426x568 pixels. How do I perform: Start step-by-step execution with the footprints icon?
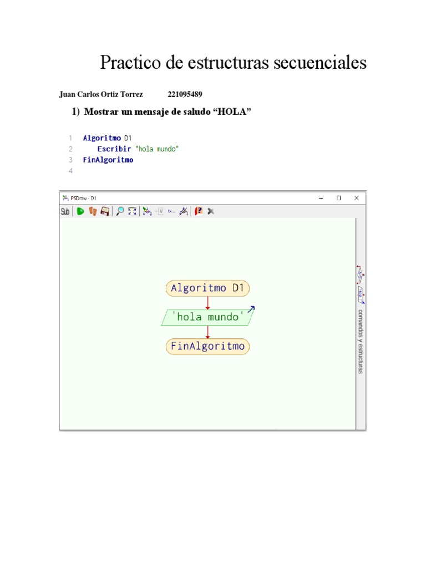pyautogui.click(x=93, y=211)
